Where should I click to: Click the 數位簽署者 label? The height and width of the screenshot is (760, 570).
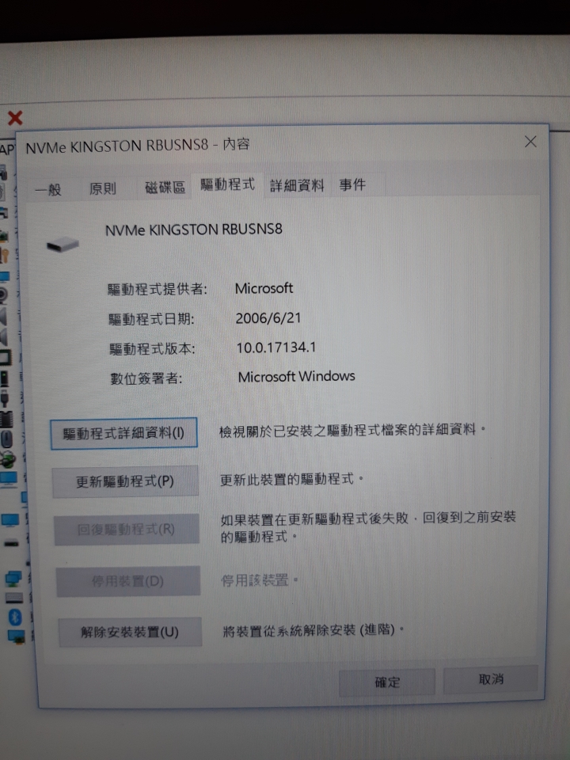pyautogui.click(x=146, y=378)
